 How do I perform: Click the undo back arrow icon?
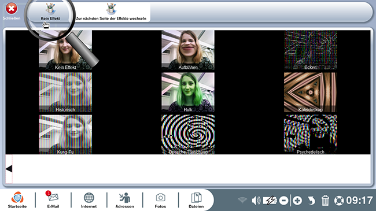(x=311, y=201)
